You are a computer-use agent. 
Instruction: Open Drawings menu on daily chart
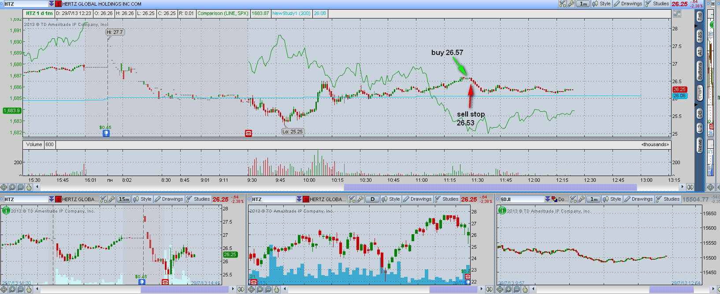tap(417, 199)
